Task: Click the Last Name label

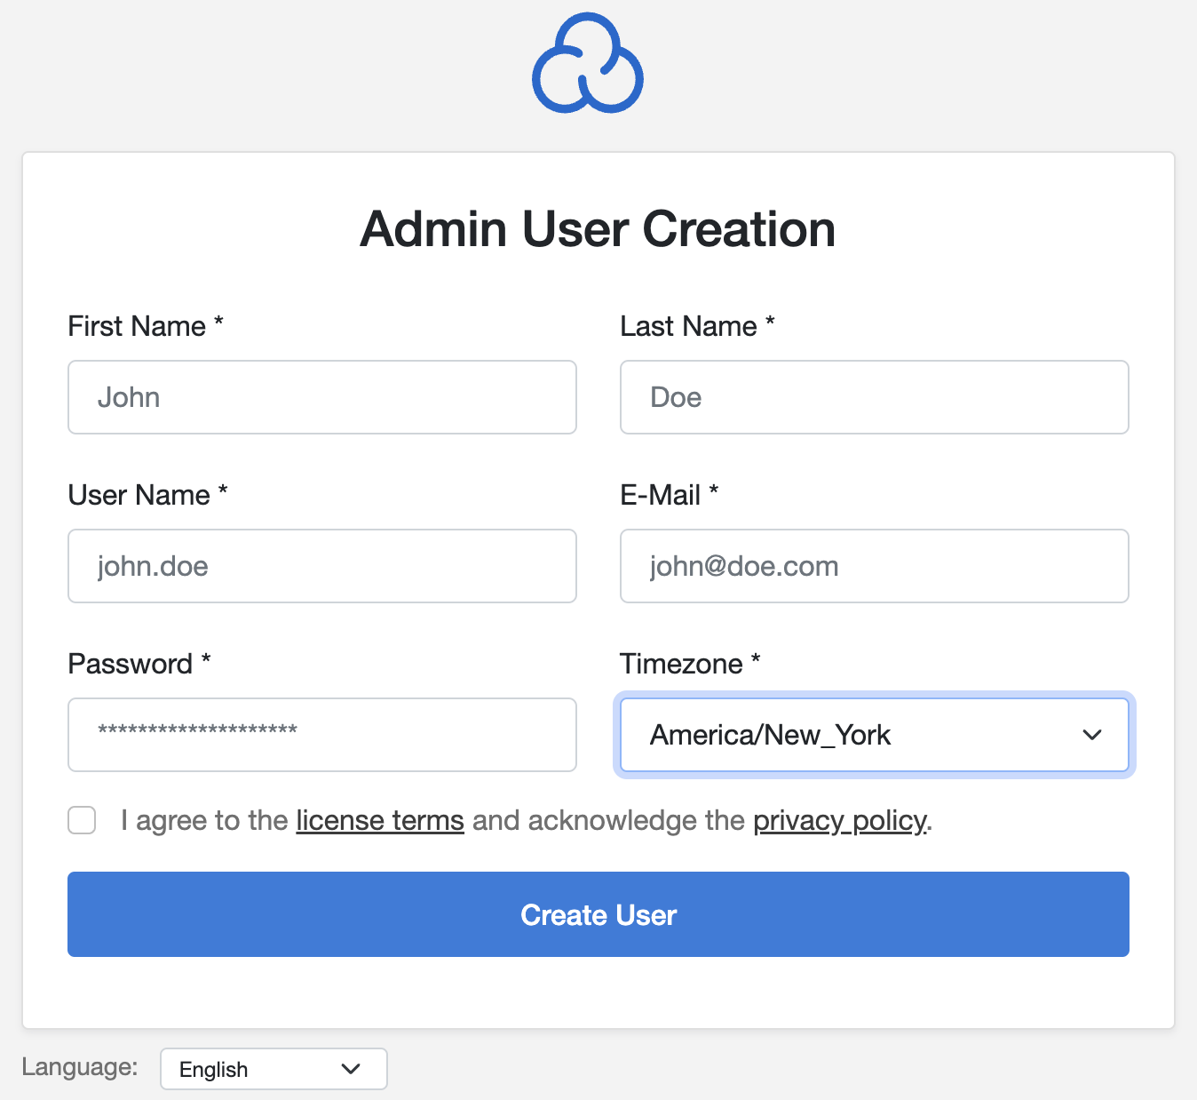Action: pos(688,326)
